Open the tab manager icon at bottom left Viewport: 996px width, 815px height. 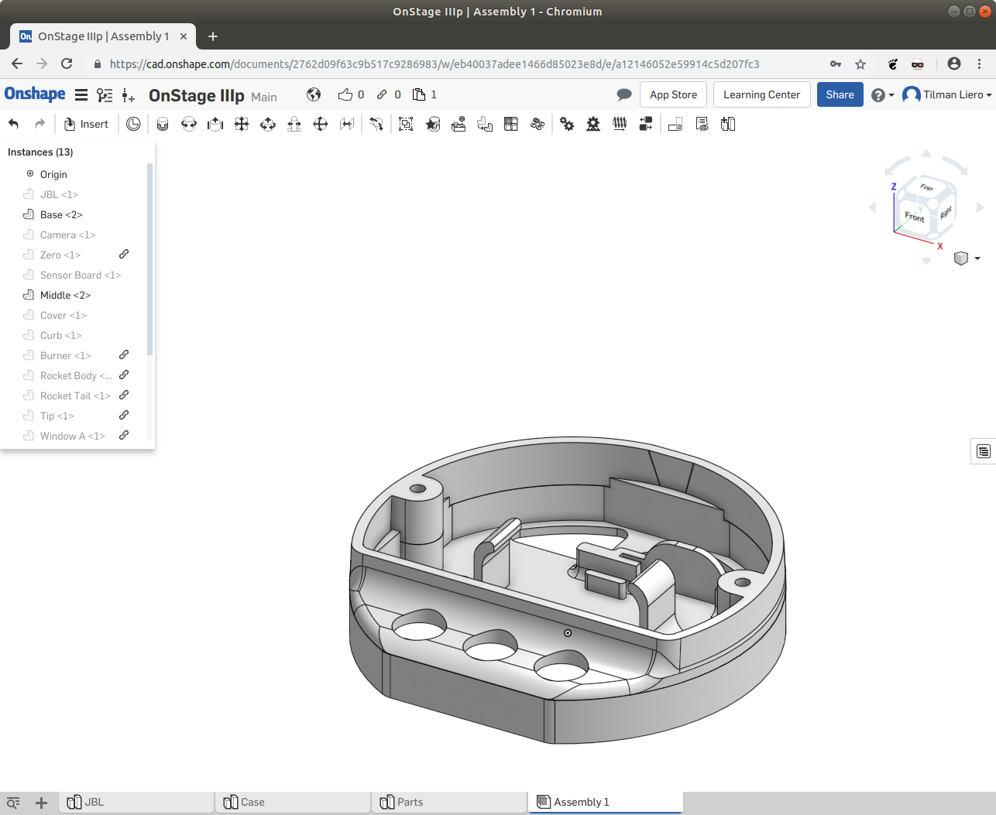[13, 803]
